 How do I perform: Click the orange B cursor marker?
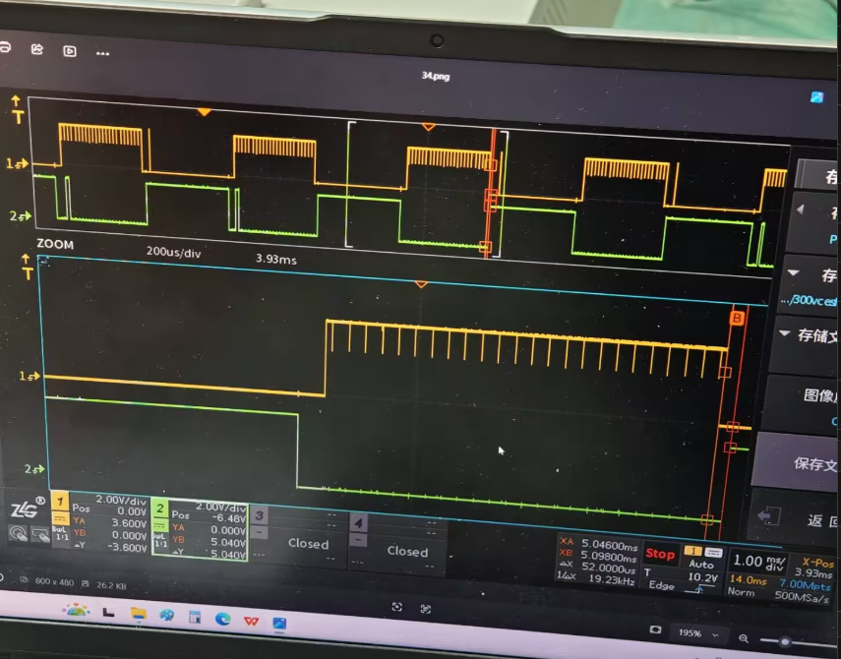point(737,319)
